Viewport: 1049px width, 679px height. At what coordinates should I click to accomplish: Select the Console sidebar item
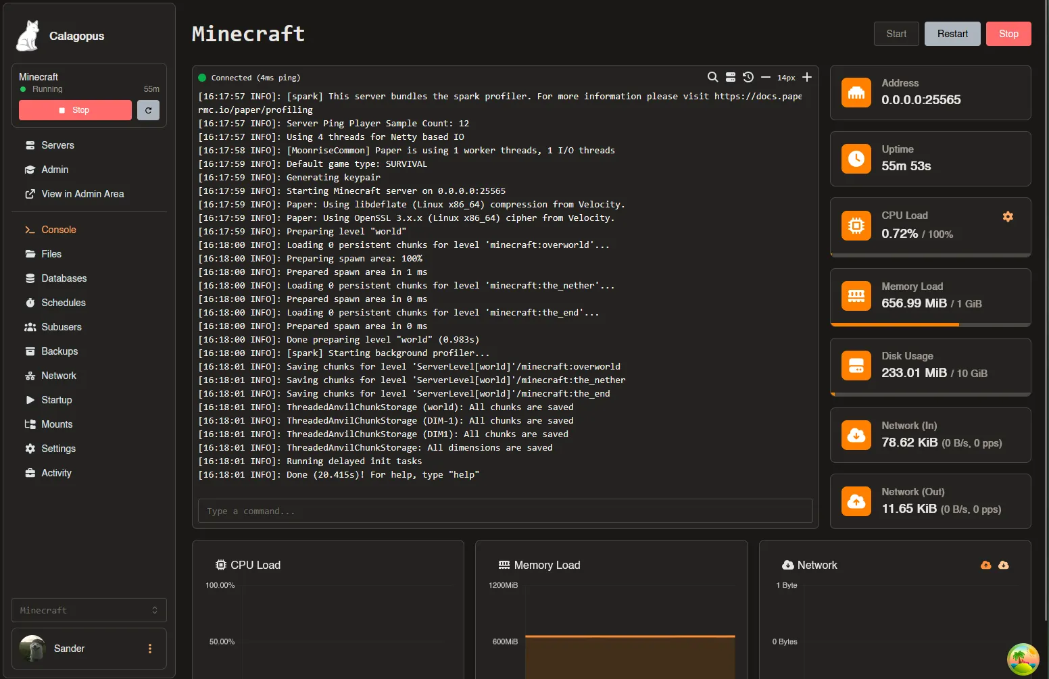coord(89,230)
